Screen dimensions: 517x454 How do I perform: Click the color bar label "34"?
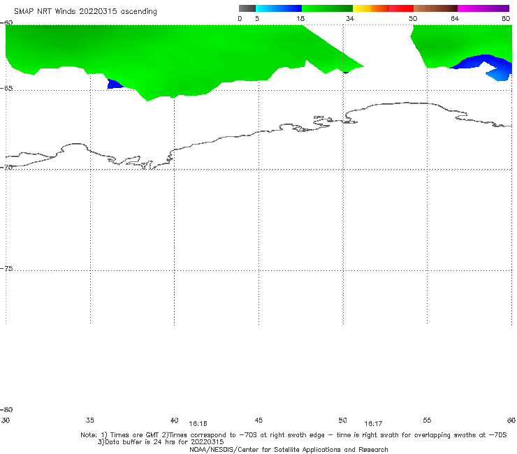pyautogui.click(x=350, y=18)
